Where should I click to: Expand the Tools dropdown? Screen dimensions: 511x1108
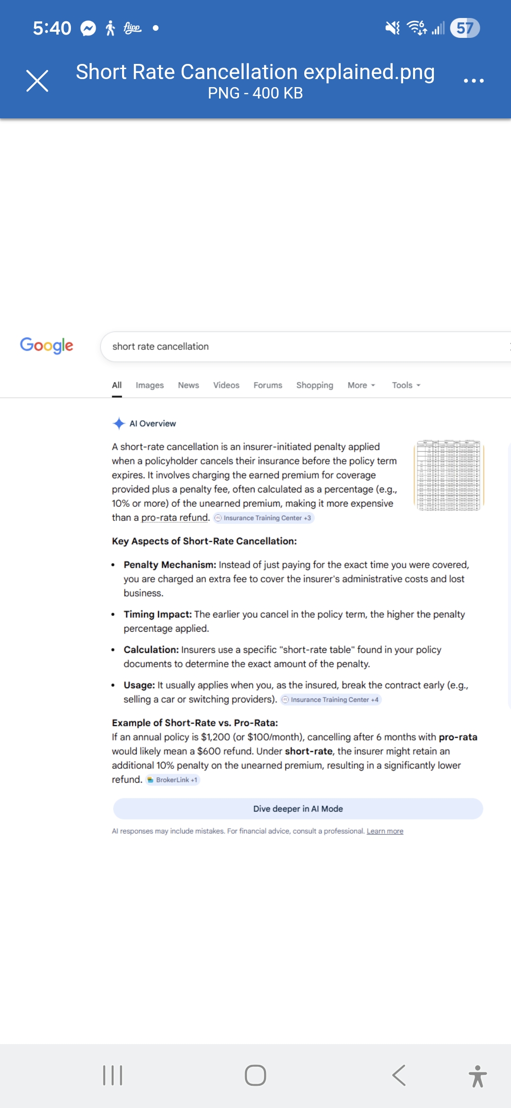406,385
